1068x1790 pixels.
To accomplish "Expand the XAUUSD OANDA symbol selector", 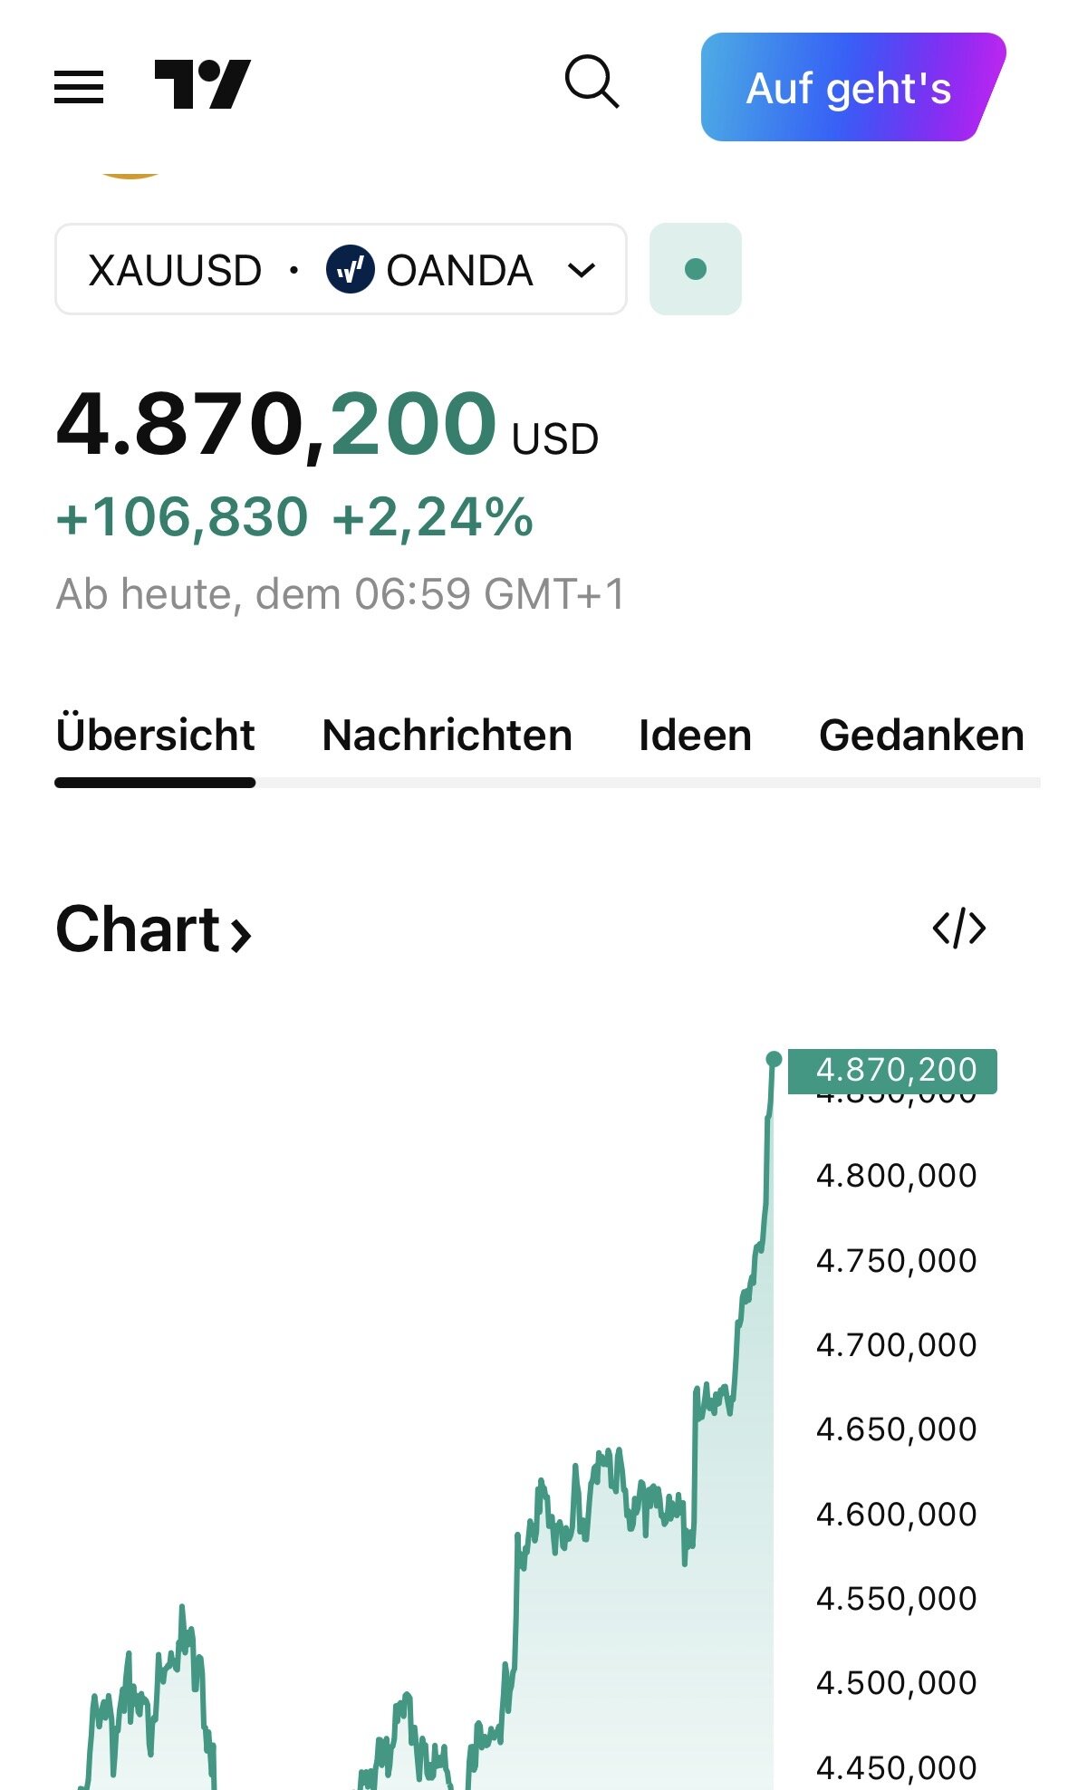I will 341,270.
